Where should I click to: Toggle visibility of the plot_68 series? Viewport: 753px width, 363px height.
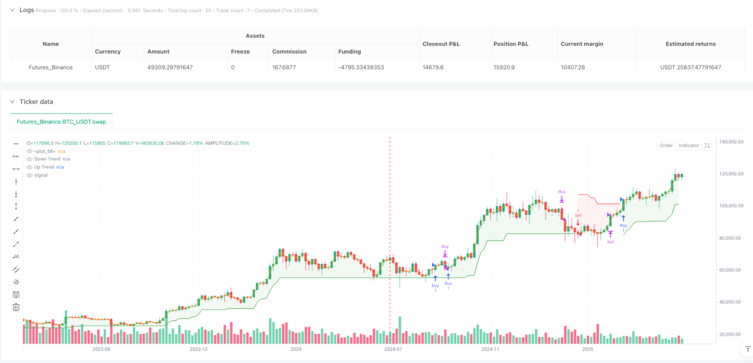[29, 151]
